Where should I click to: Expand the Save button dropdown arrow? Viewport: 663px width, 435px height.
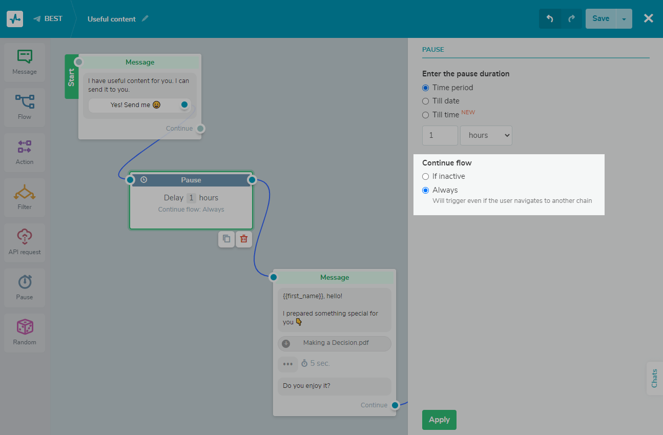pyautogui.click(x=624, y=19)
